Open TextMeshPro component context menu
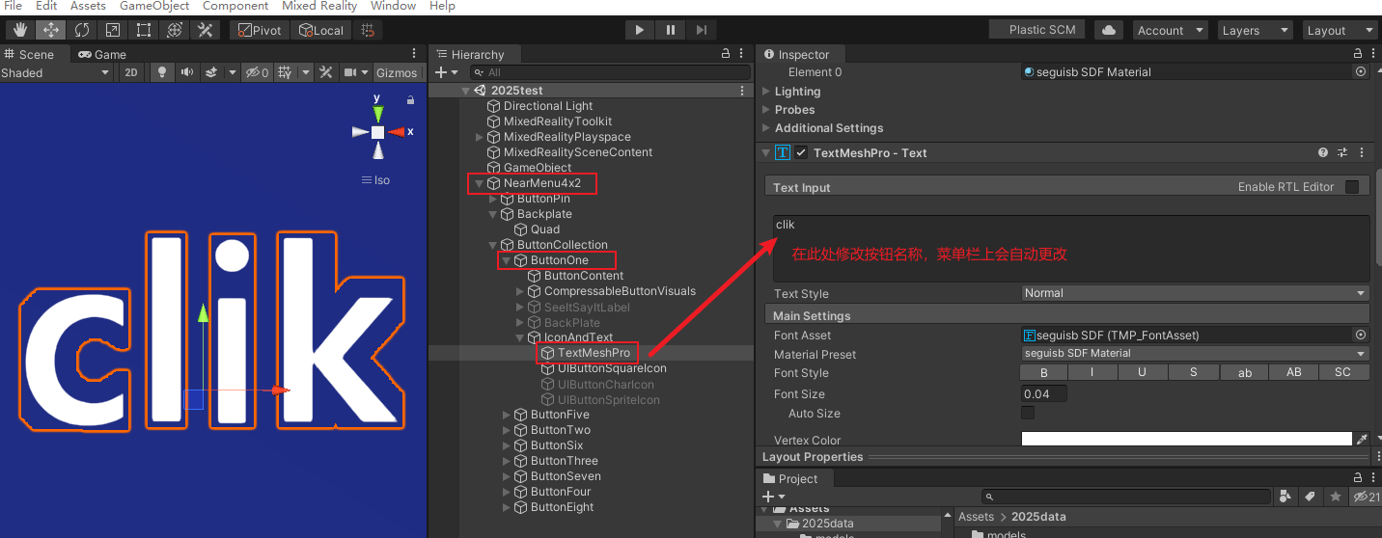Viewport: 1382px width, 538px height. (1361, 152)
